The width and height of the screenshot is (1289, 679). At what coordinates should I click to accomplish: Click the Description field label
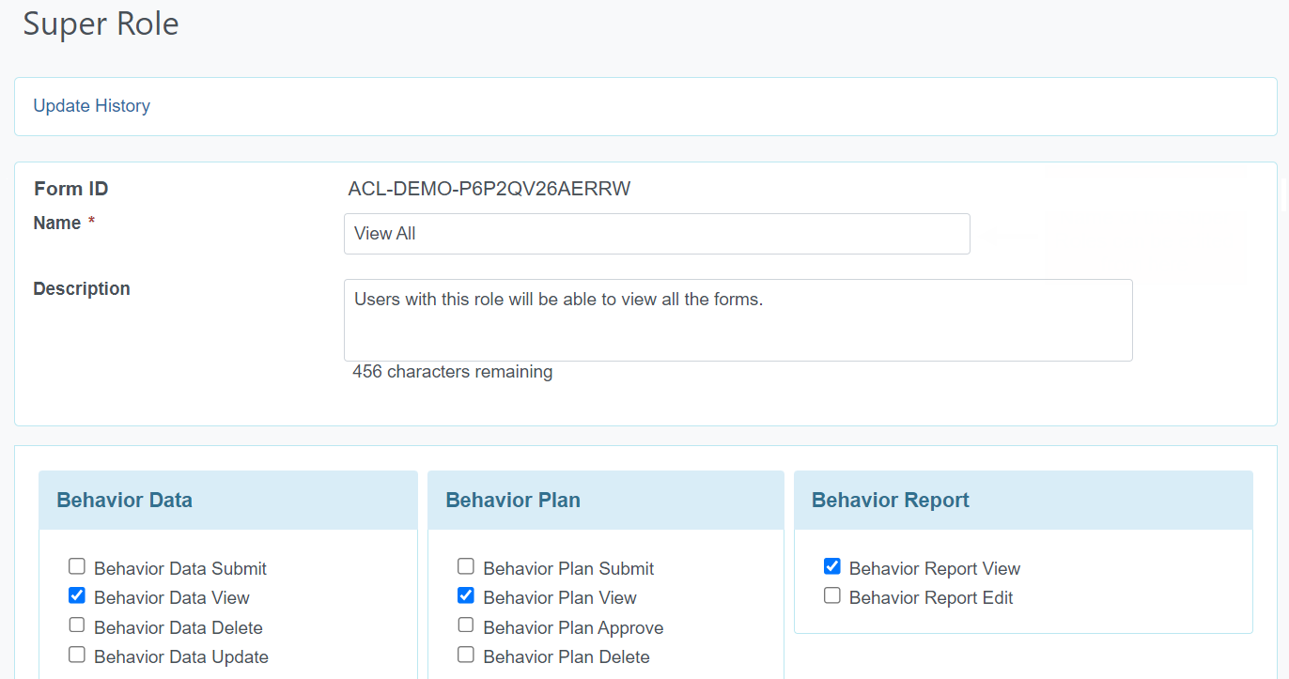pyautogui.click(x=82, y=288)
